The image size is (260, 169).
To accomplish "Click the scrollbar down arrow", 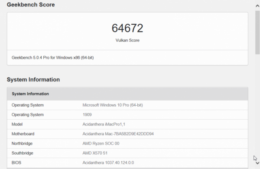I will [257, 163].
